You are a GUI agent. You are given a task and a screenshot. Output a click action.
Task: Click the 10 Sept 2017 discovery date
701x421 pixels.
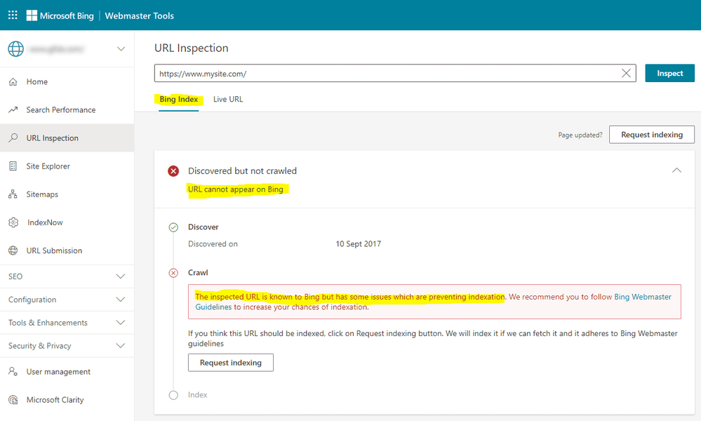[358, 243]
